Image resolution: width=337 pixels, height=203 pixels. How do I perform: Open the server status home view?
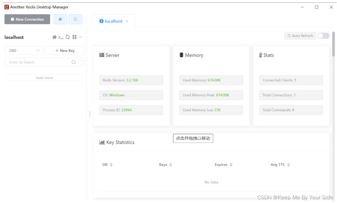(x=54, y=37)
